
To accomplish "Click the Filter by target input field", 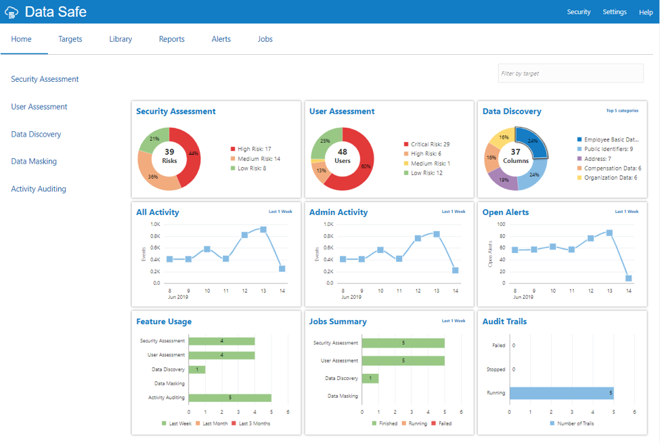I will [571, 73].
